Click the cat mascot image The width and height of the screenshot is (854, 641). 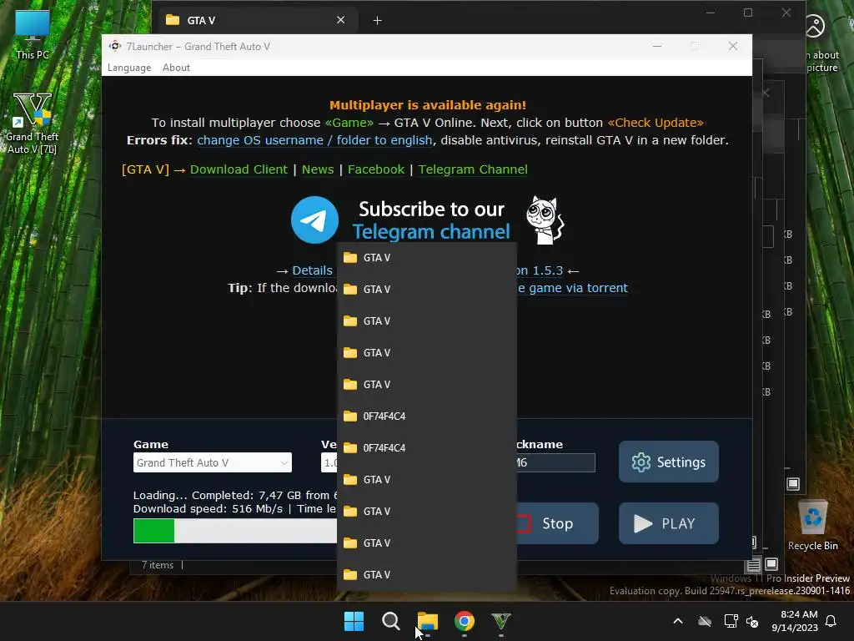545,220
